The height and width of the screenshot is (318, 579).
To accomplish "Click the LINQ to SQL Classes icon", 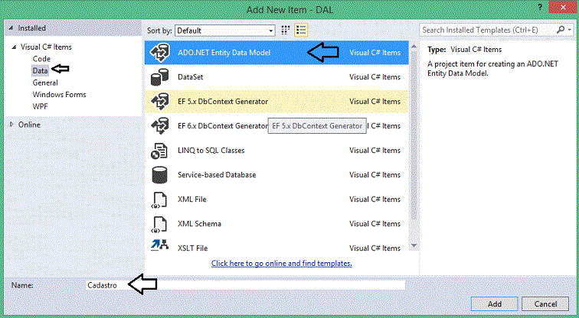I will click(159, 151).
